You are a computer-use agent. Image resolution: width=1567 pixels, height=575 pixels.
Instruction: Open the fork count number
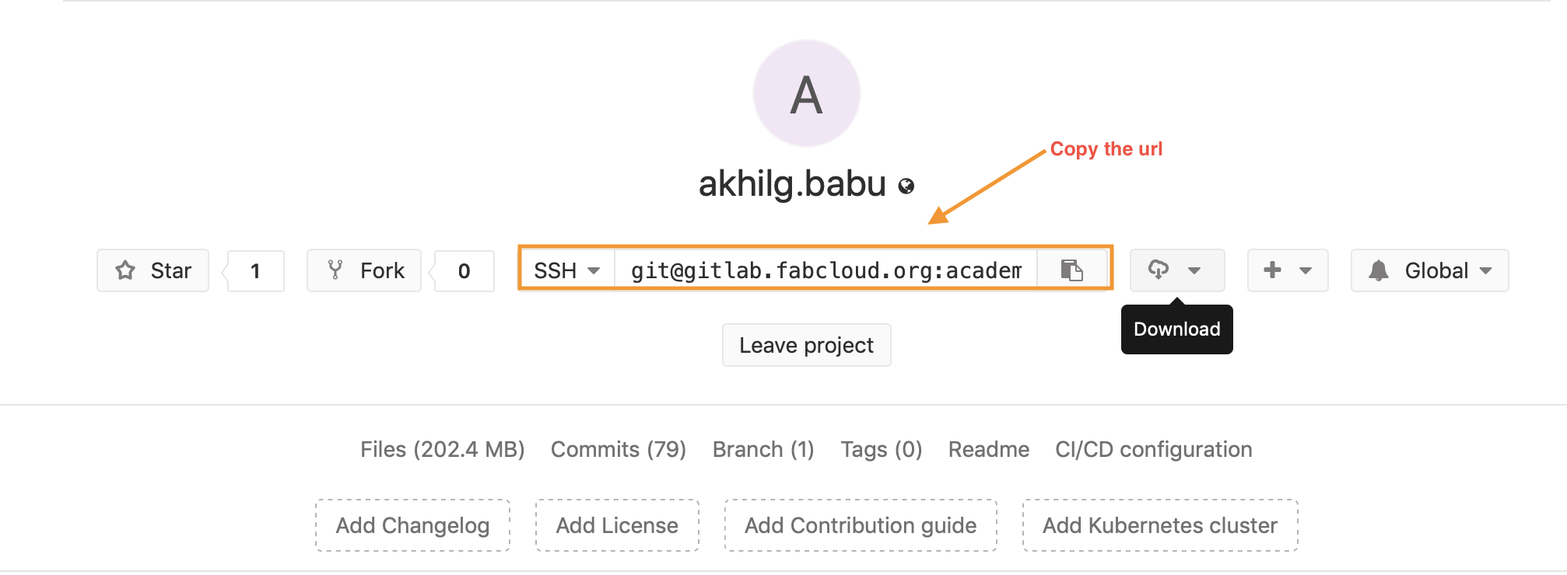coord(464,271)
